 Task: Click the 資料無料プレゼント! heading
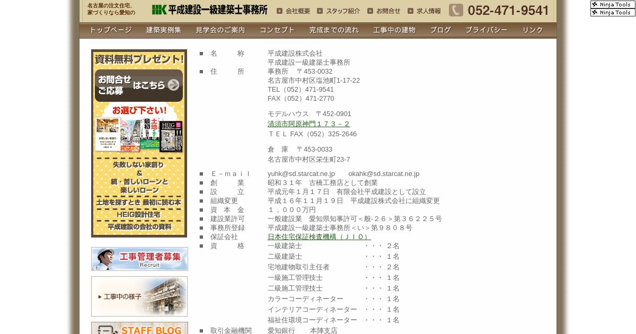pos(139,59)
